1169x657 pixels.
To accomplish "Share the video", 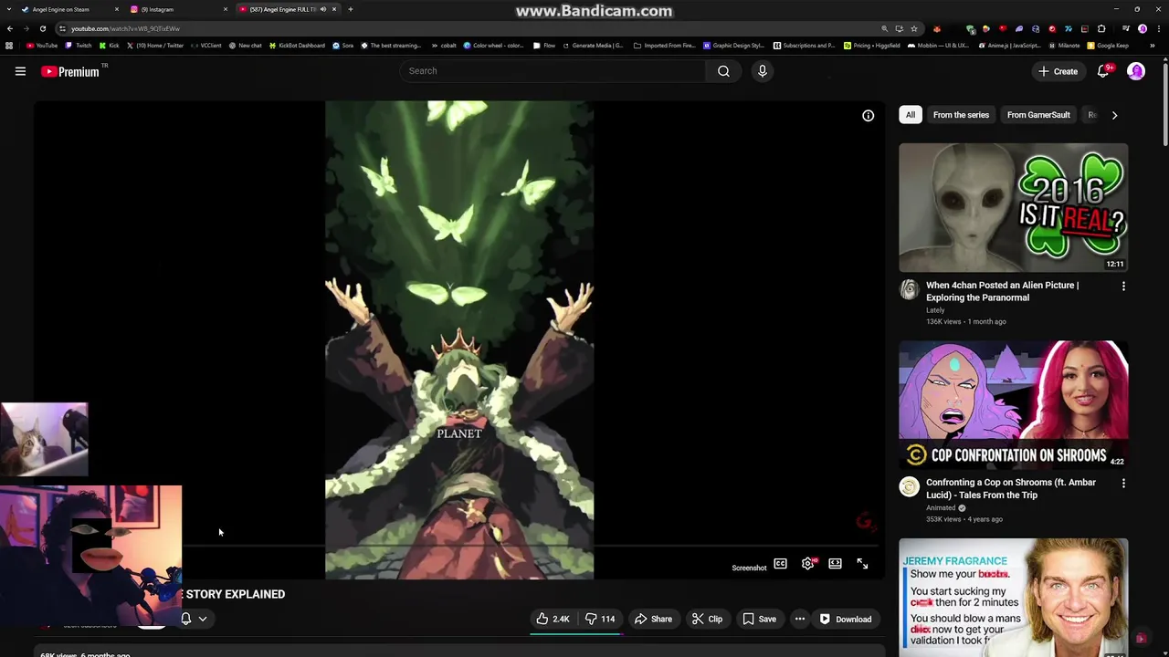I will (653, 619).
